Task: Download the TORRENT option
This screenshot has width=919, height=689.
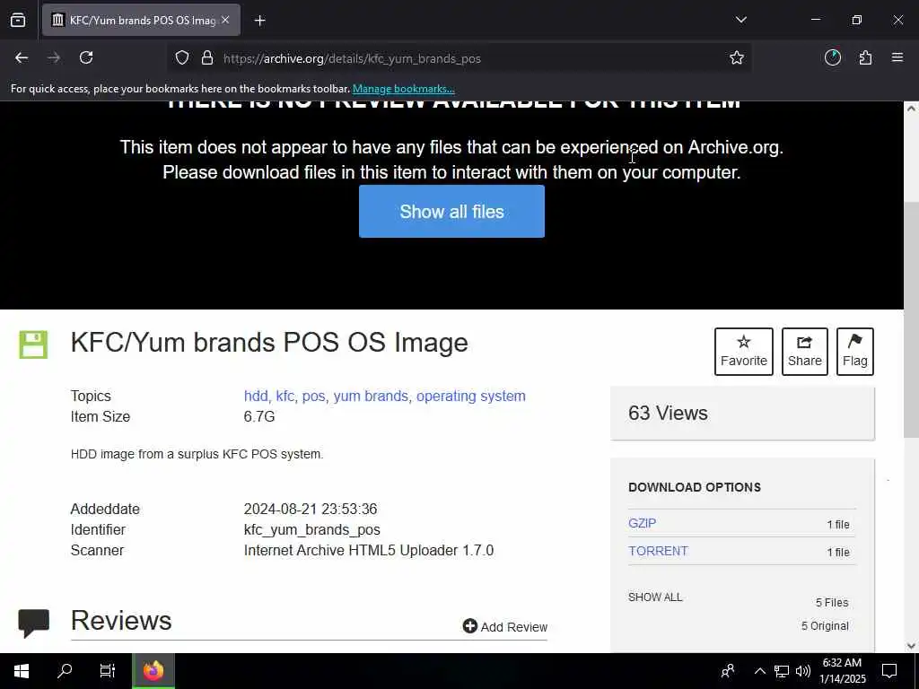Action: click(x=658, y=551)
